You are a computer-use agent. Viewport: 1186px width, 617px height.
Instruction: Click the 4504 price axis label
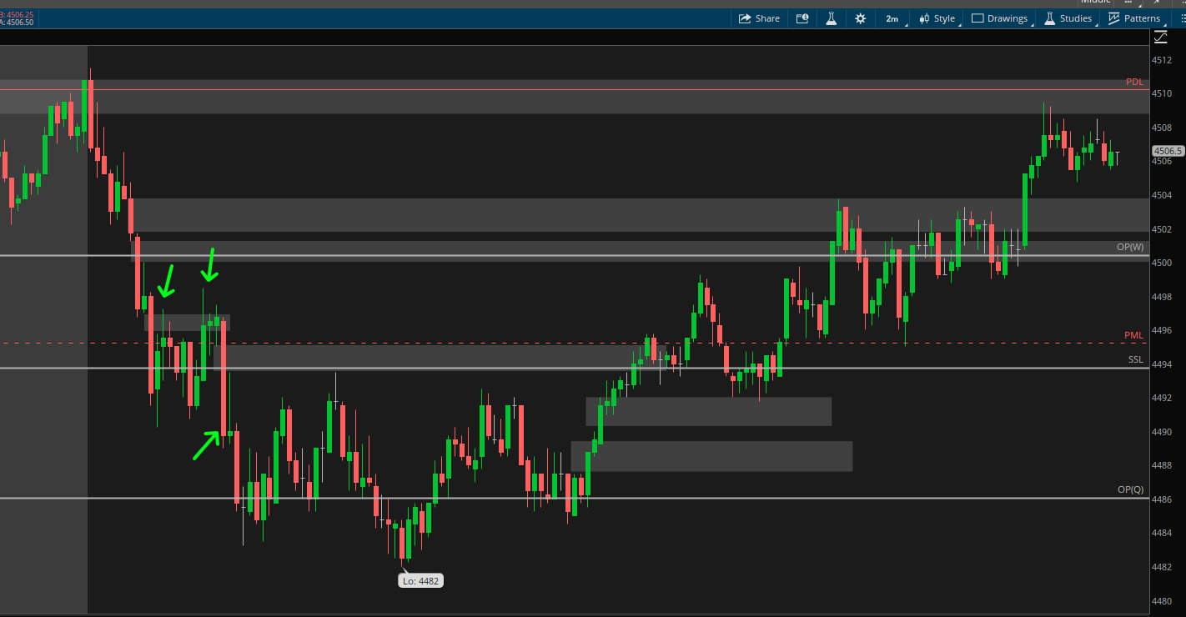click(x=1162, y=195)
